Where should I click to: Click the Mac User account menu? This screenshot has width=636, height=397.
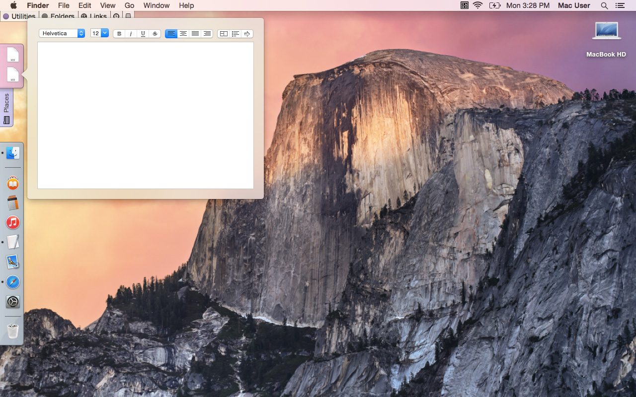[x=574, y=5]
